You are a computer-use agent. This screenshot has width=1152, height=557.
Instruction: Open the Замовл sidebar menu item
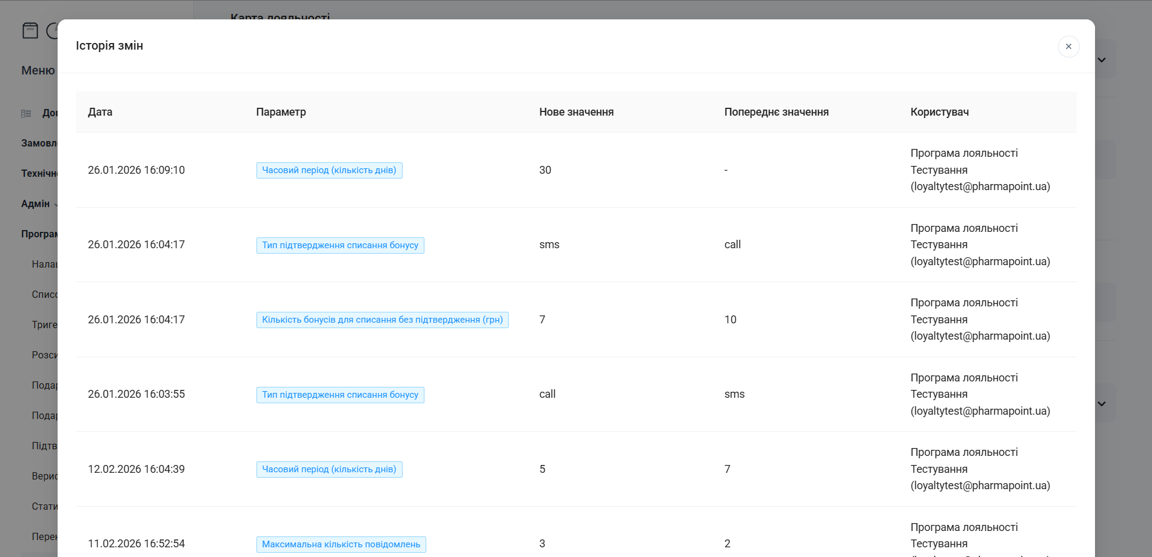tap(39, 143)
